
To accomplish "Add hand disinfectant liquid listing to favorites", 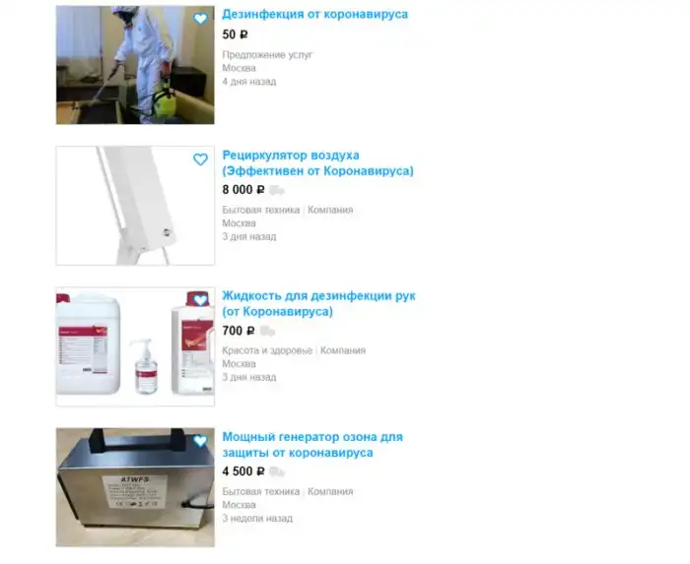I will (x=200, y=300).
